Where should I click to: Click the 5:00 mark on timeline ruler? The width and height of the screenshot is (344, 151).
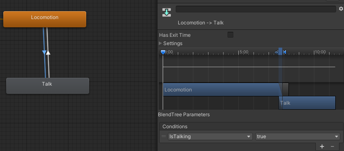pos(244,52)
